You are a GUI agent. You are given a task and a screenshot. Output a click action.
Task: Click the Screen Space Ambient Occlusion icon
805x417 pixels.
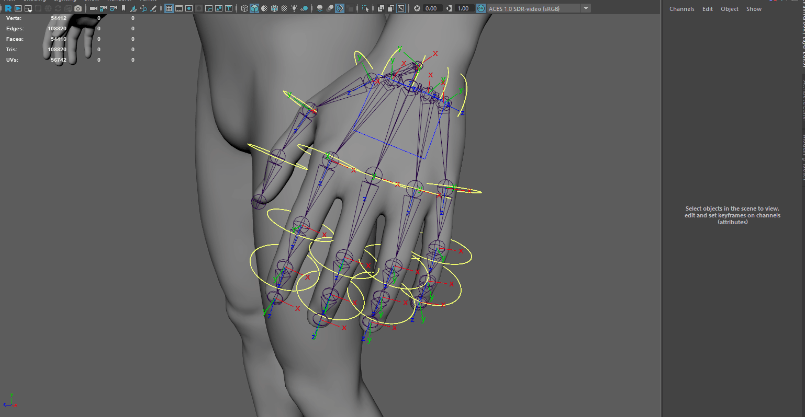coord(320,8)
